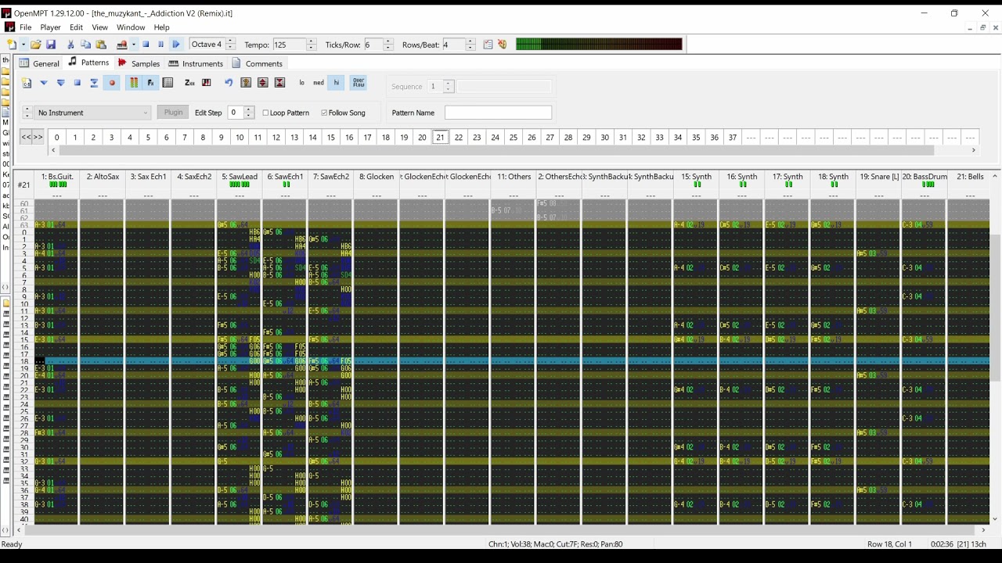Screen dimensions: 1002x563
Task: Switch to the General tab
Action: tap(39, 63)
